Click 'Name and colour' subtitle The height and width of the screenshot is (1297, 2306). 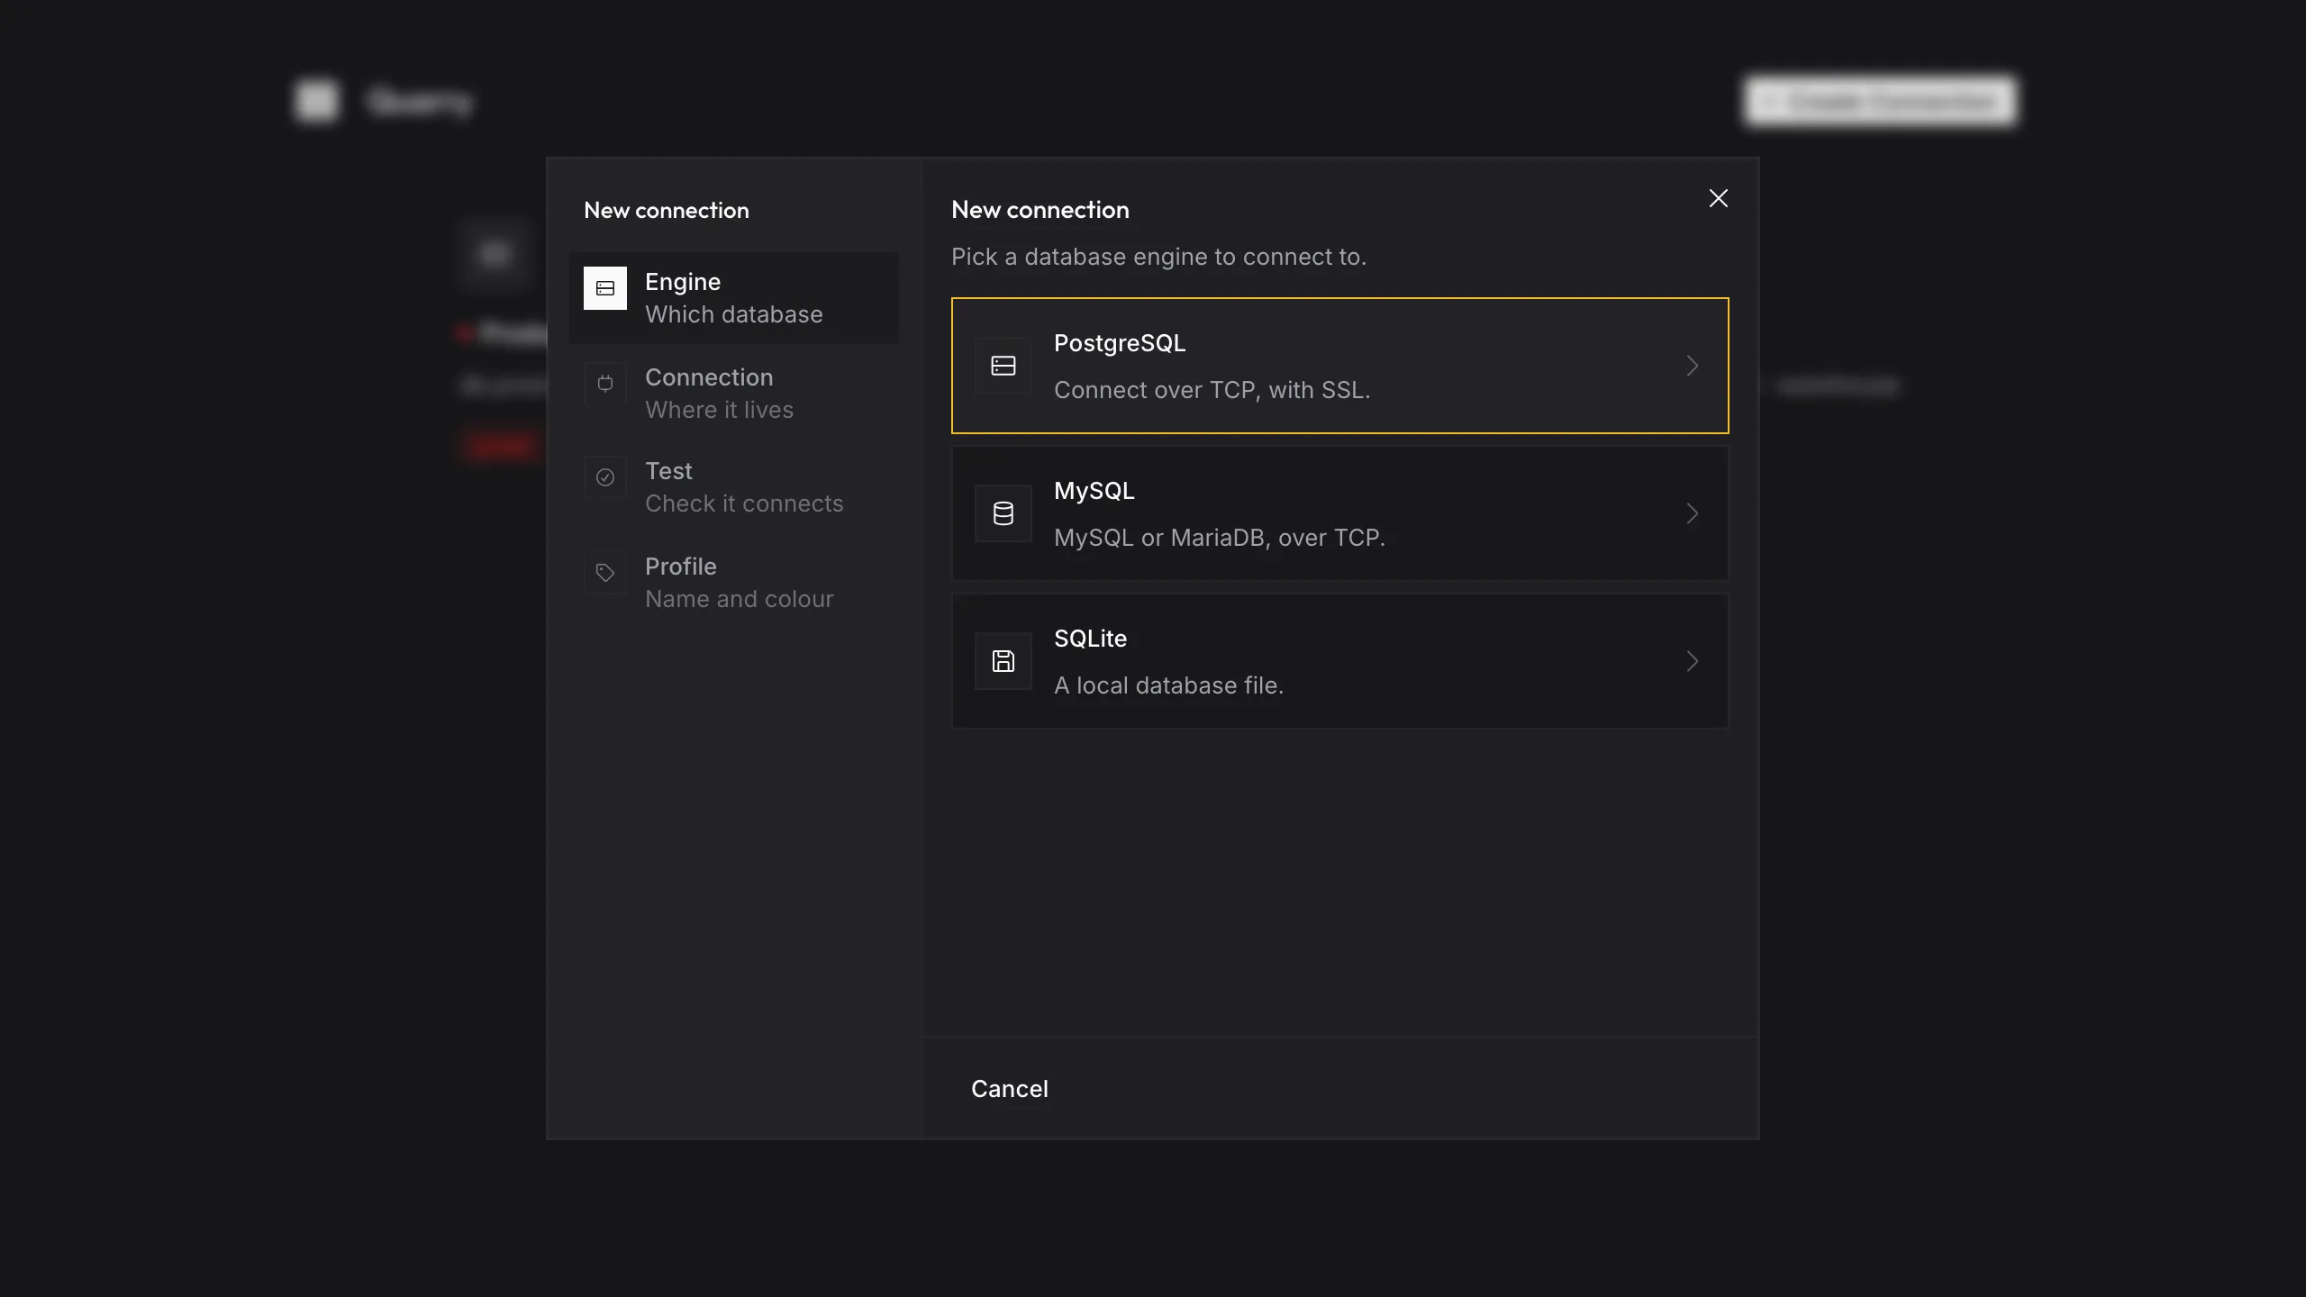(739, 599)
